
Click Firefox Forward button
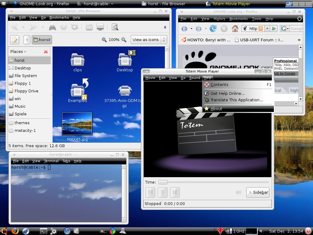click(x=199, y=29)
